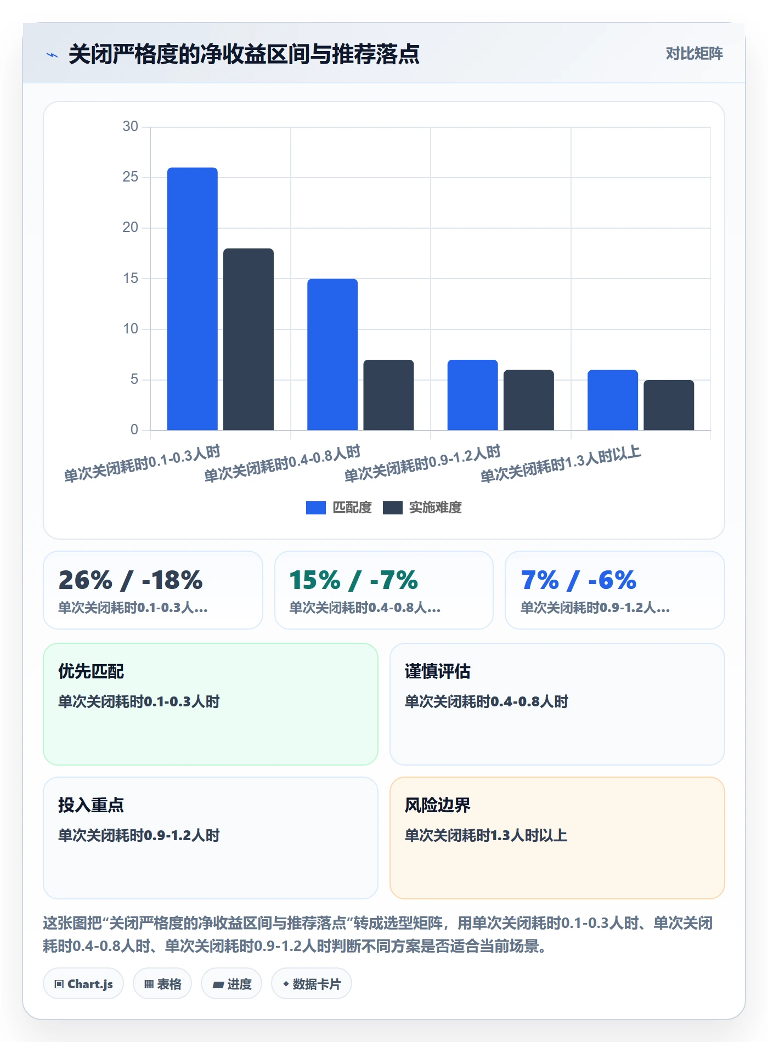Click x-axis label 单次关闭耗时0.1-0.3人时

pyautogui.click(x=142, y=464)
